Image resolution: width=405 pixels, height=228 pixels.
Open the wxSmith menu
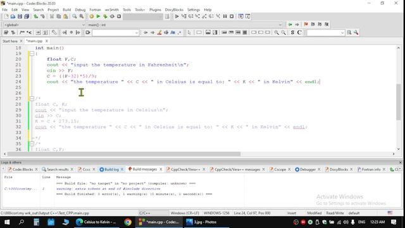click(x=111, y=9)
